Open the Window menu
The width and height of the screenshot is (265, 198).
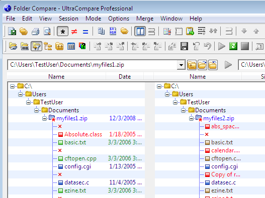(171, 19)
